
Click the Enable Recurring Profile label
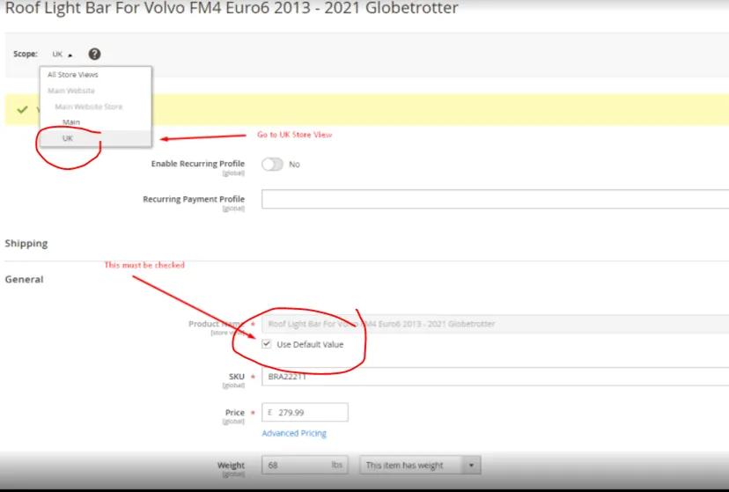click(197, 164)
